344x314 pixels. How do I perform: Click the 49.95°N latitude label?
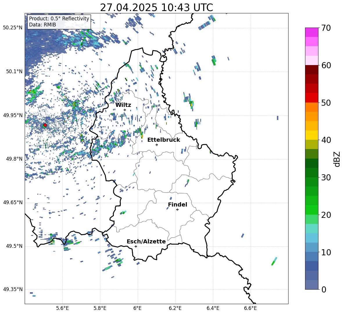pos(13,115)
